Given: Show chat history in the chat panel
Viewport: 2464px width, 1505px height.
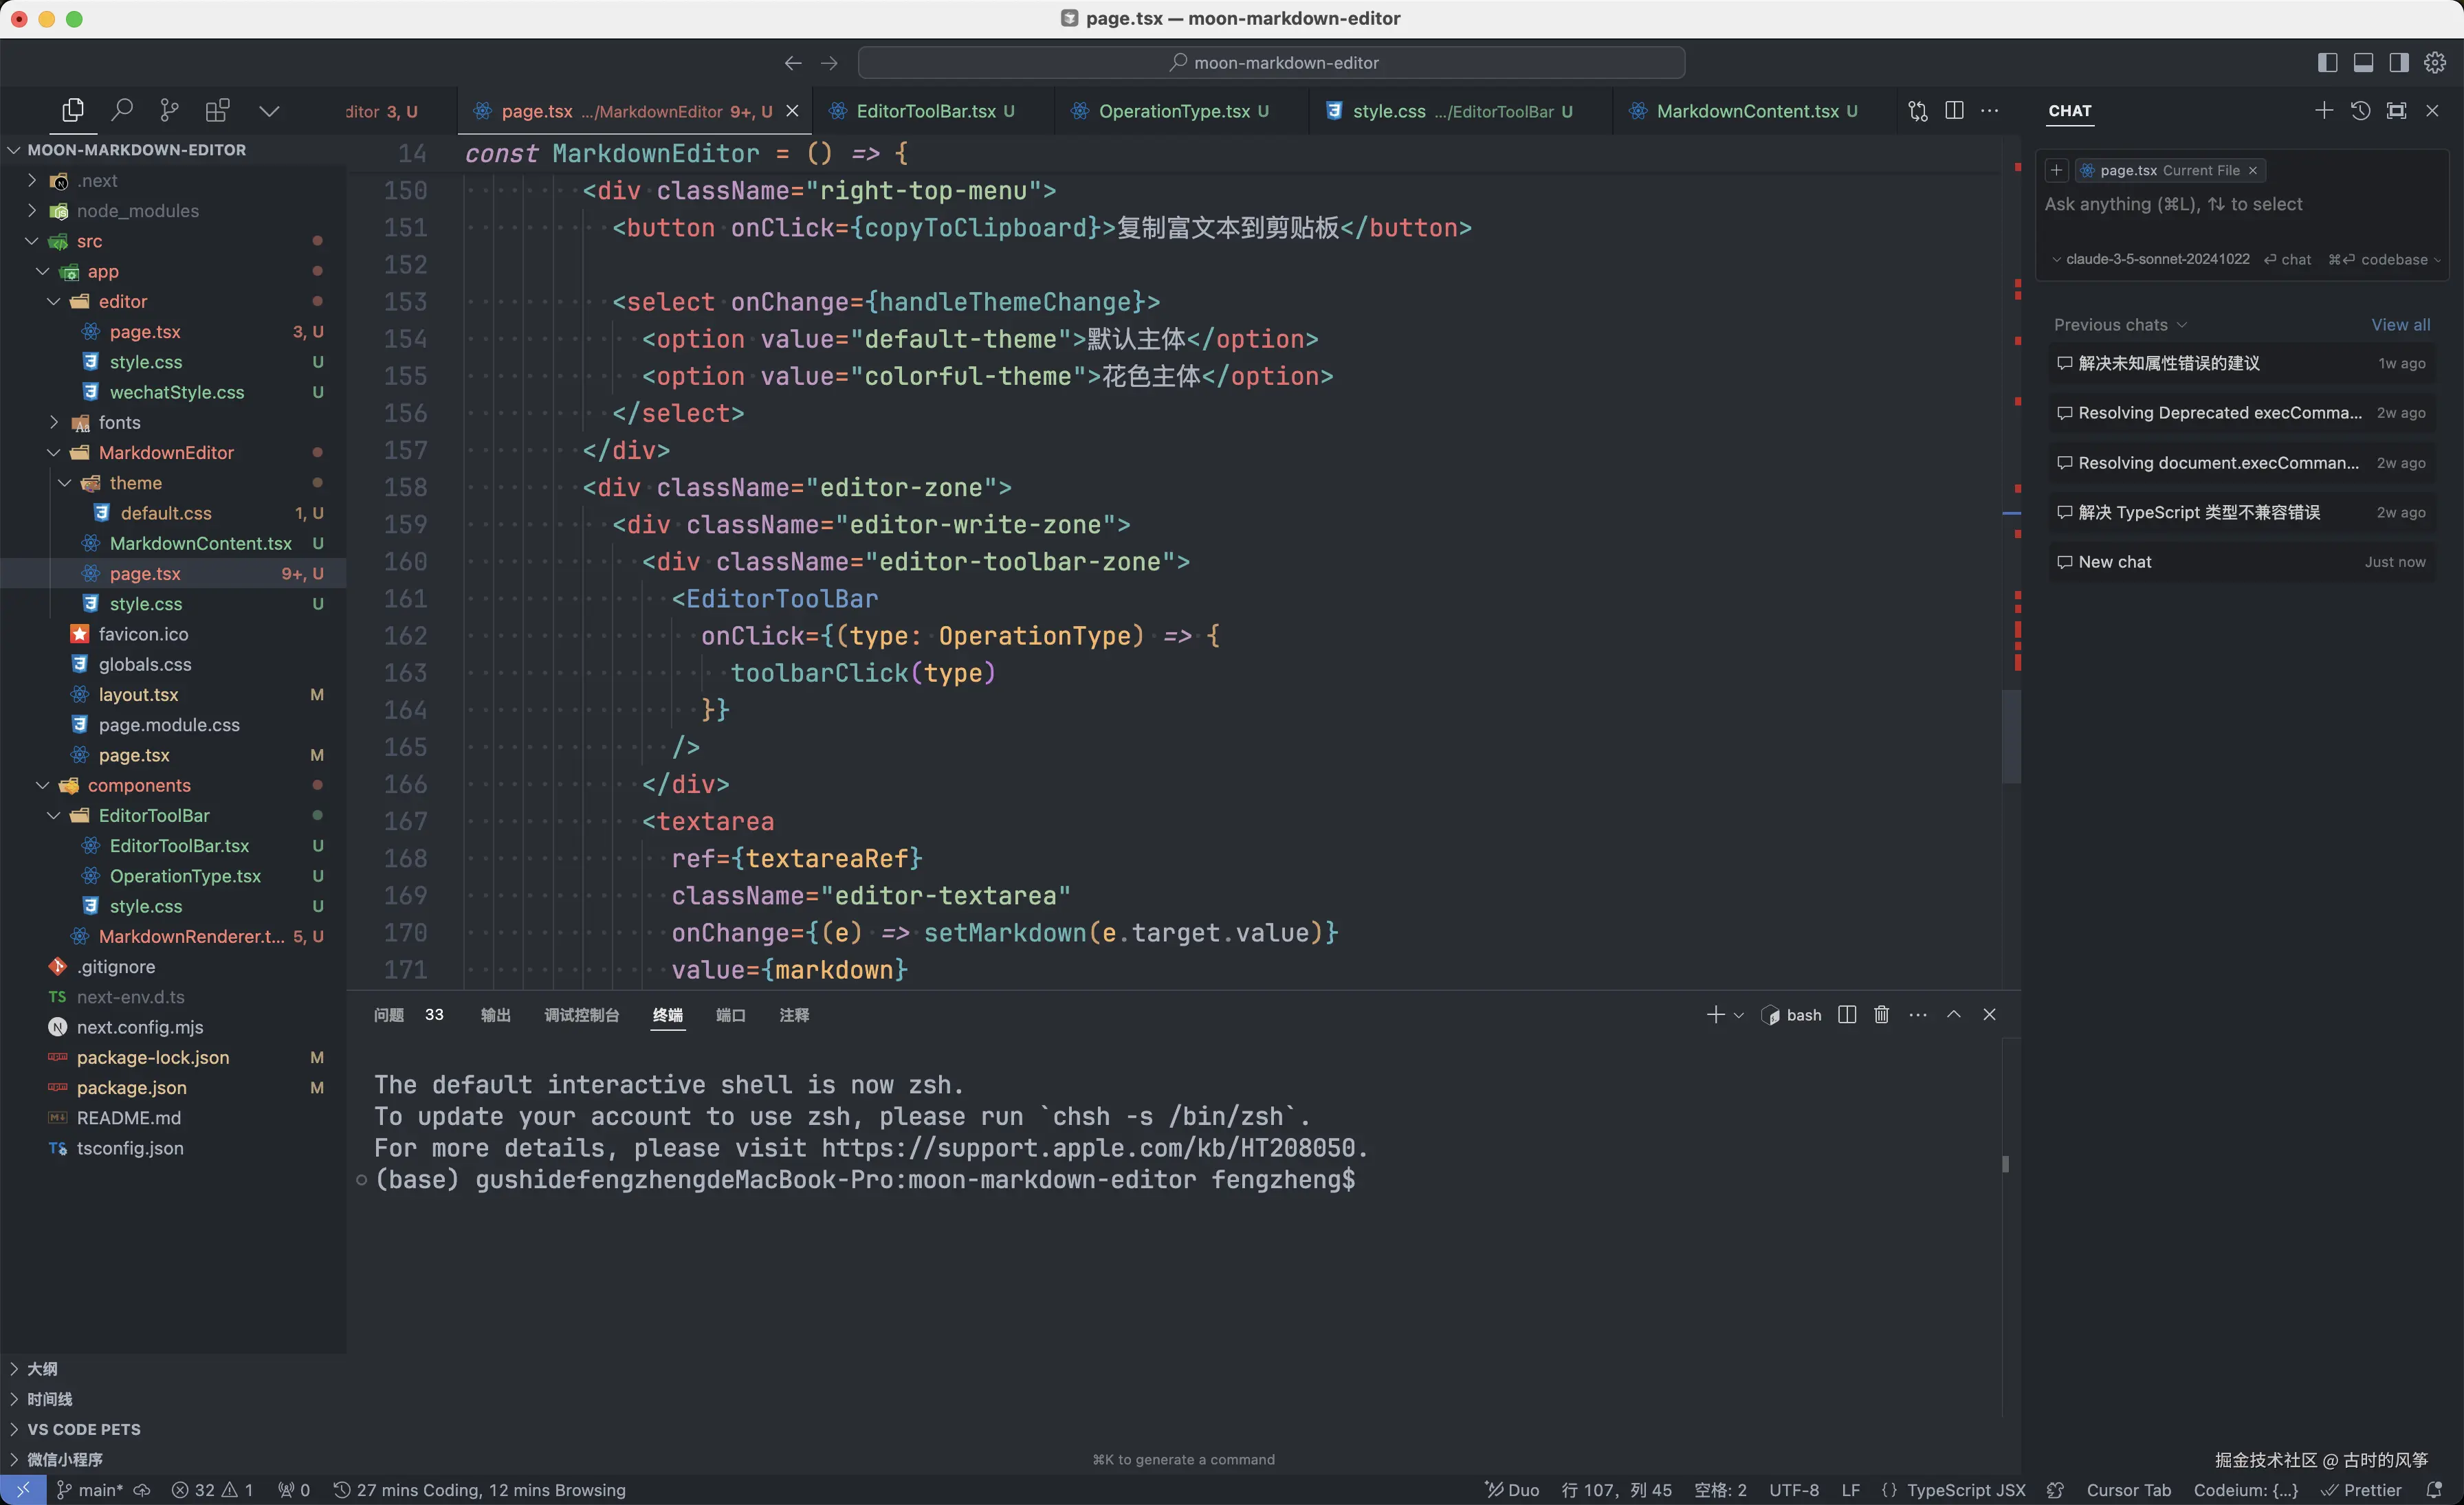Looking at the screenshot, I should [2360, 111].
